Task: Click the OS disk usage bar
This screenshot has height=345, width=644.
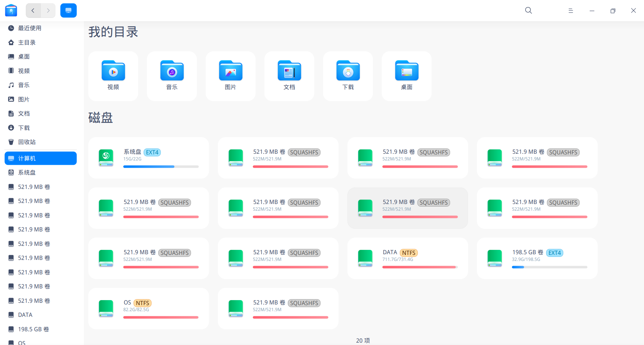Action: [161, 317]
